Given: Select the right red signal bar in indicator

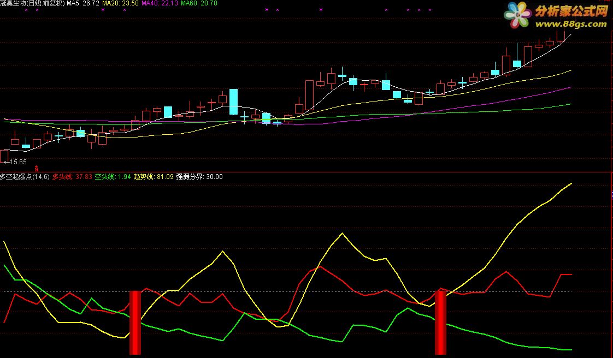Looking at the screenshot, I should click(x=440, y=323).
